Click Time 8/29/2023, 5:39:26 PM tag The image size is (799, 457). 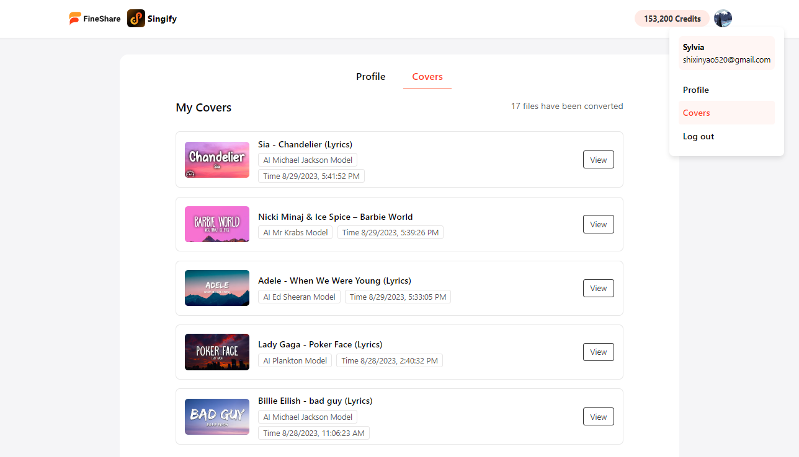(390, 232)
